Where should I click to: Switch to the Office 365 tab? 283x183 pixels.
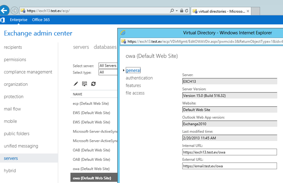tap(41, 20)
